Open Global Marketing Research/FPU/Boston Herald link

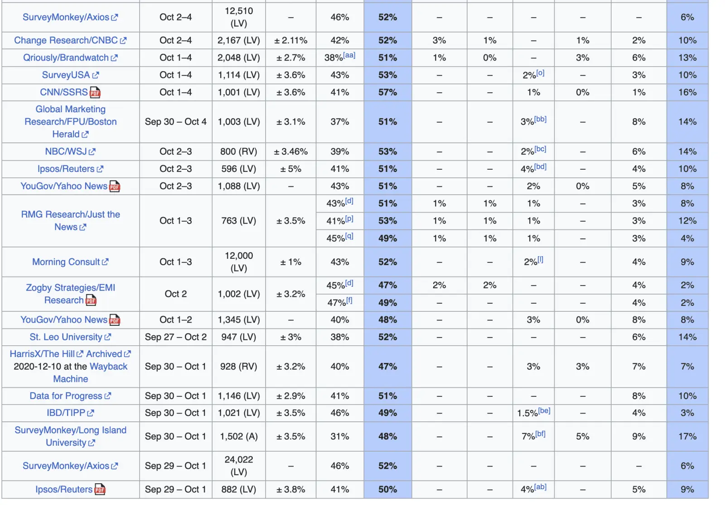70,122
